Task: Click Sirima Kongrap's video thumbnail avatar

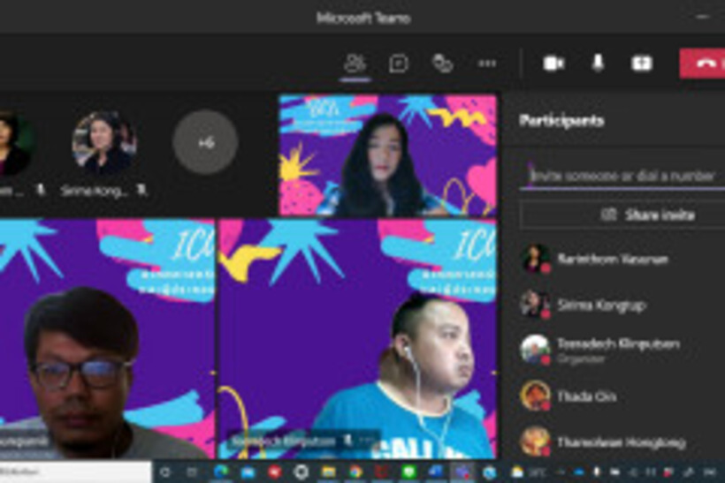Action: (x=104, y=142)
